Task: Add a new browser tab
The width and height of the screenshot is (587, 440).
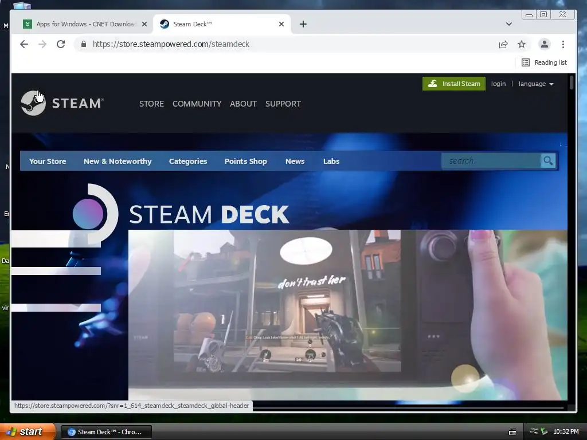Action: point(303,24)
